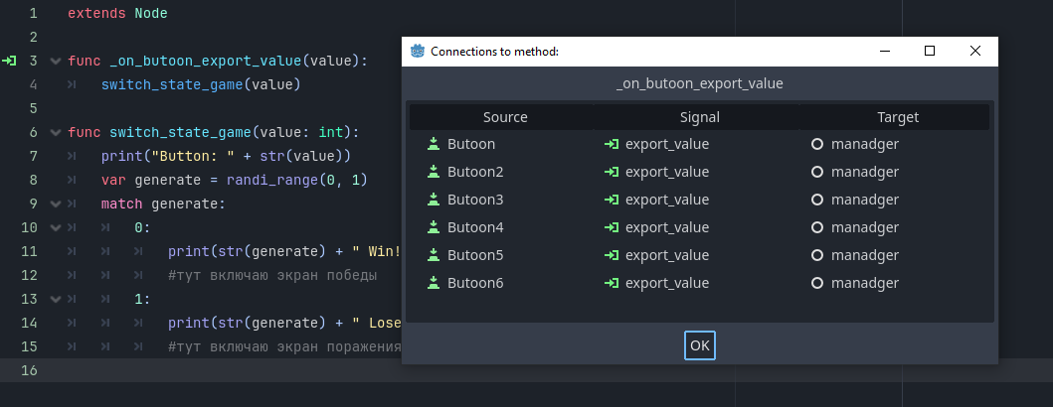Click the node icon beside Butoon

coord(434,144)
